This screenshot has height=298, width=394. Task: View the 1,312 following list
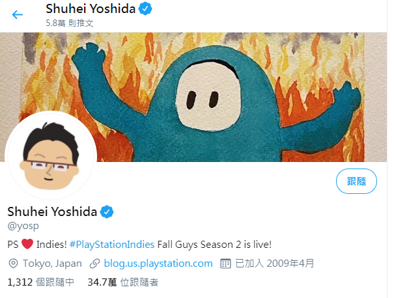(x=41, y=282)
